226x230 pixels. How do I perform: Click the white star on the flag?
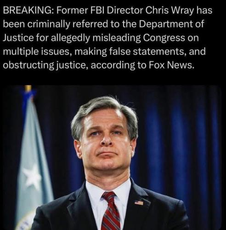coord(32,176)
